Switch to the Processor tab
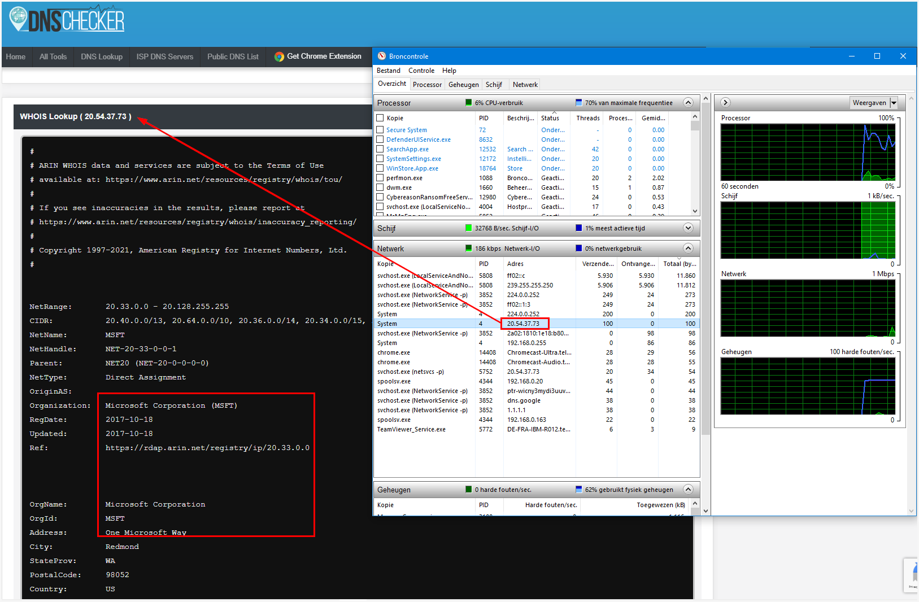The image size is (919, 602). point(427,85)
